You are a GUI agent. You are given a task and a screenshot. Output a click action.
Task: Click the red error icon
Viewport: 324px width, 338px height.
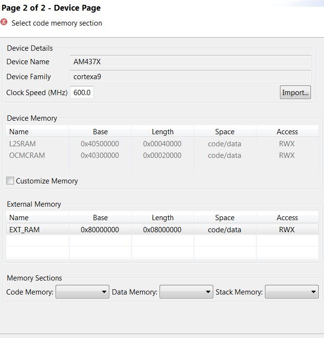click(4, 22)
